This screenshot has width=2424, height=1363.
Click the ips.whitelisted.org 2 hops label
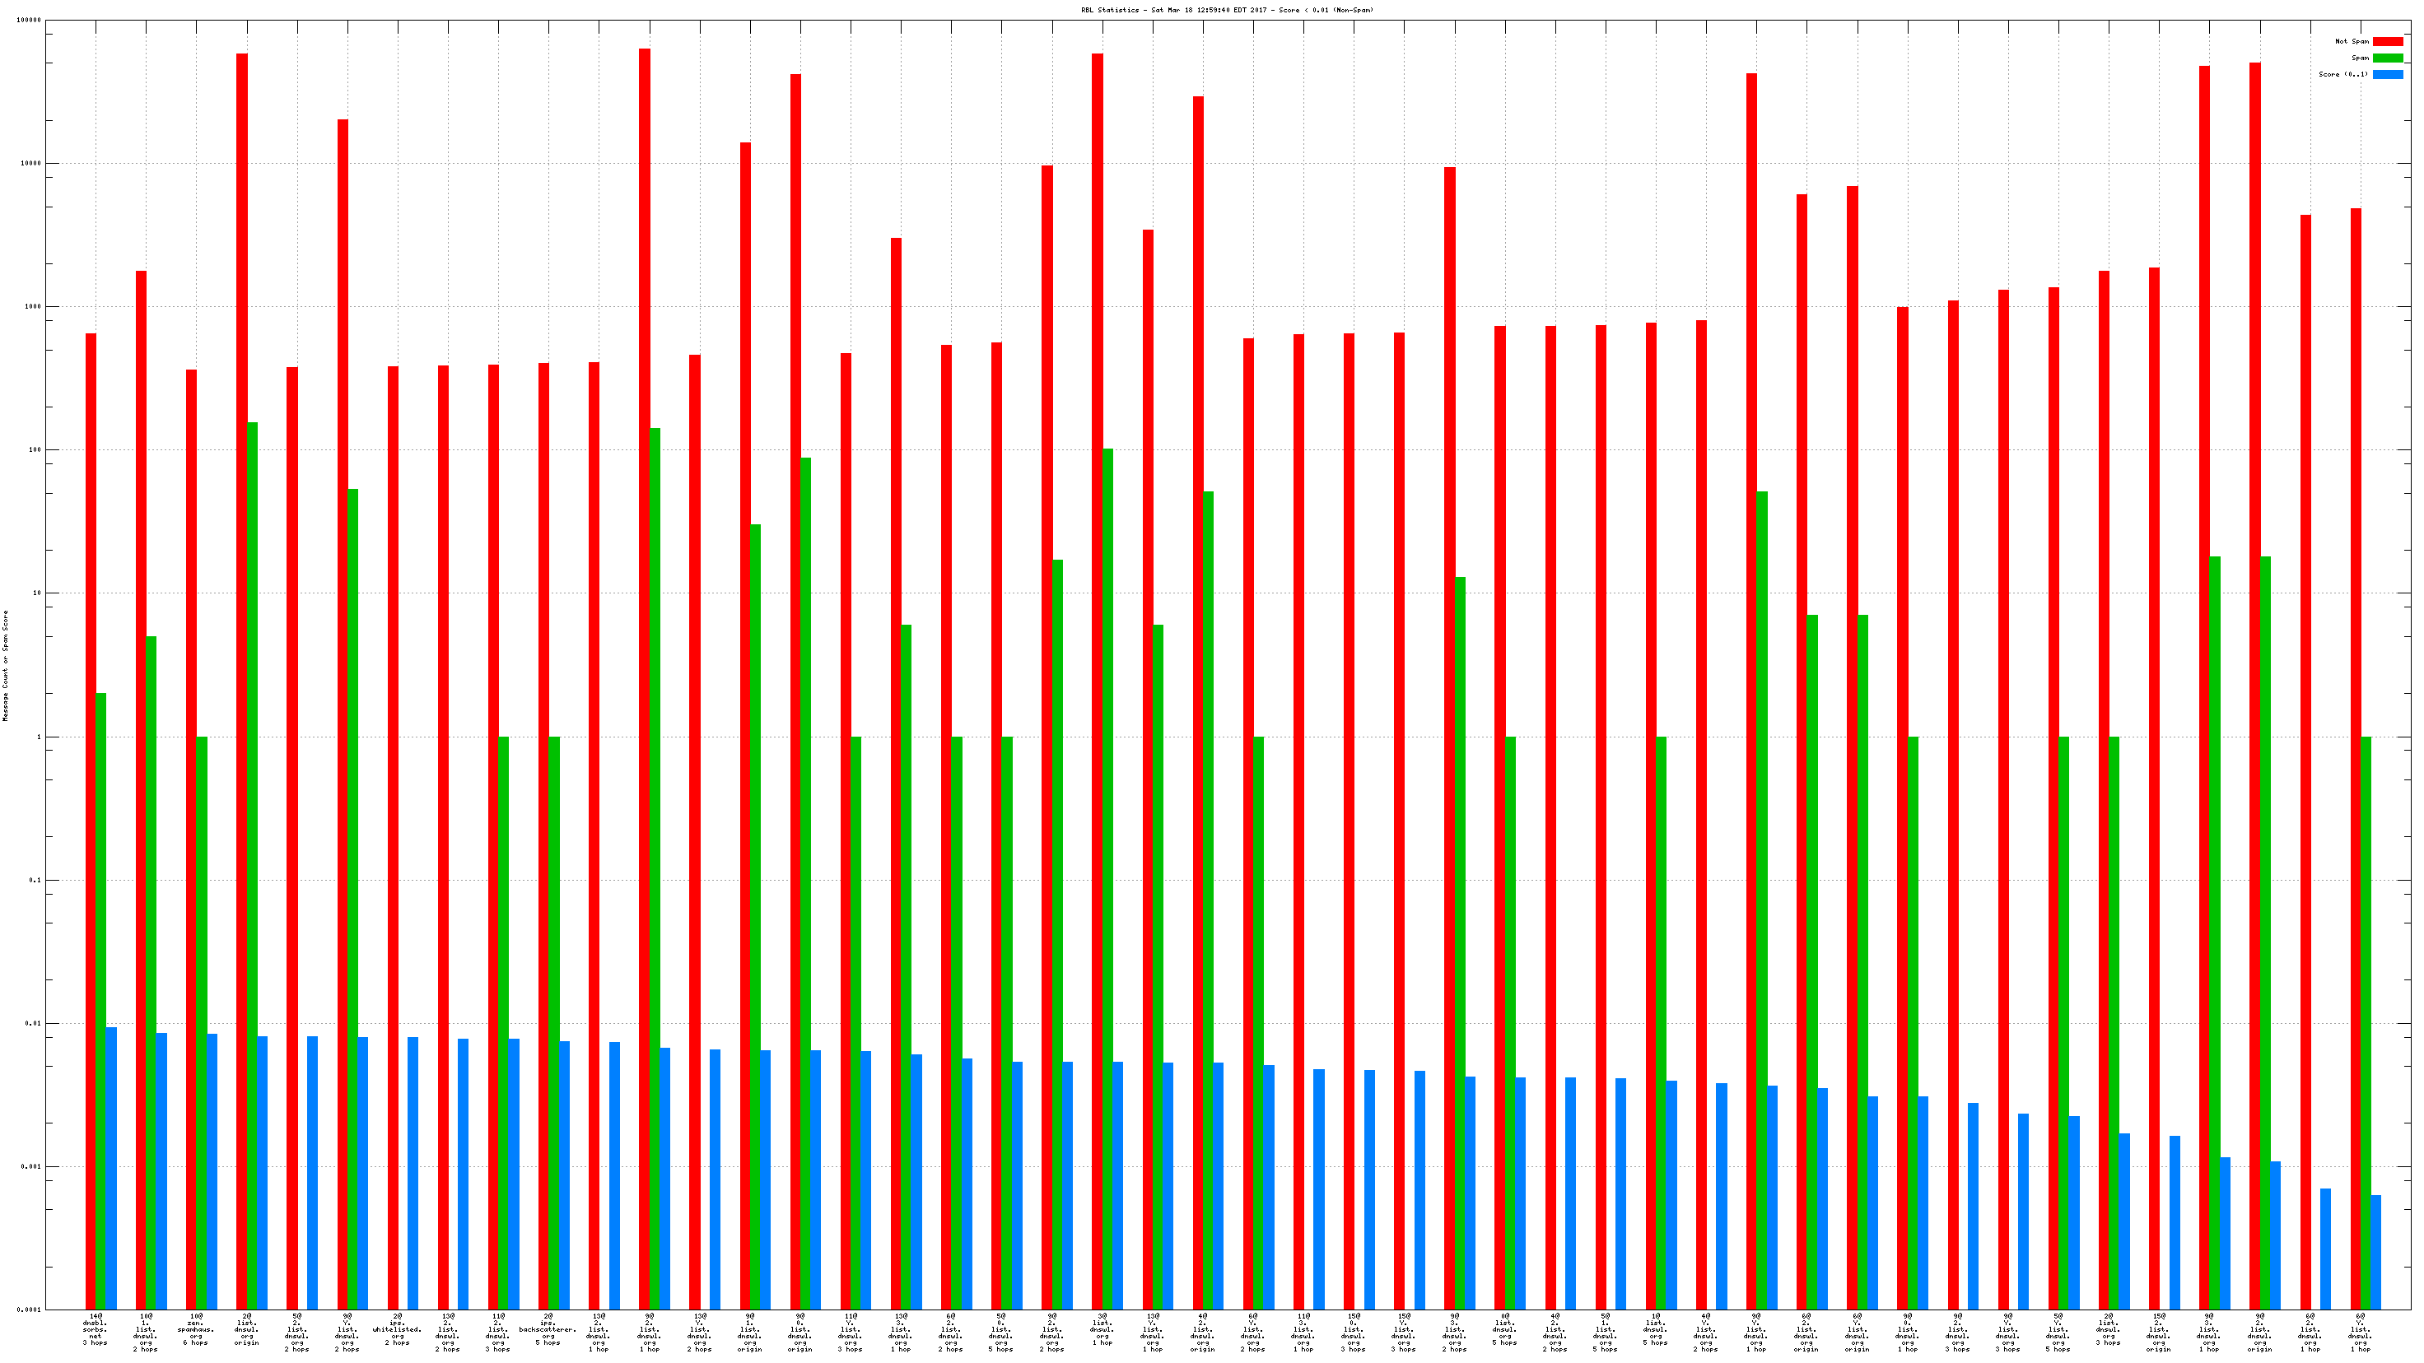click(x=397, y=1329)
